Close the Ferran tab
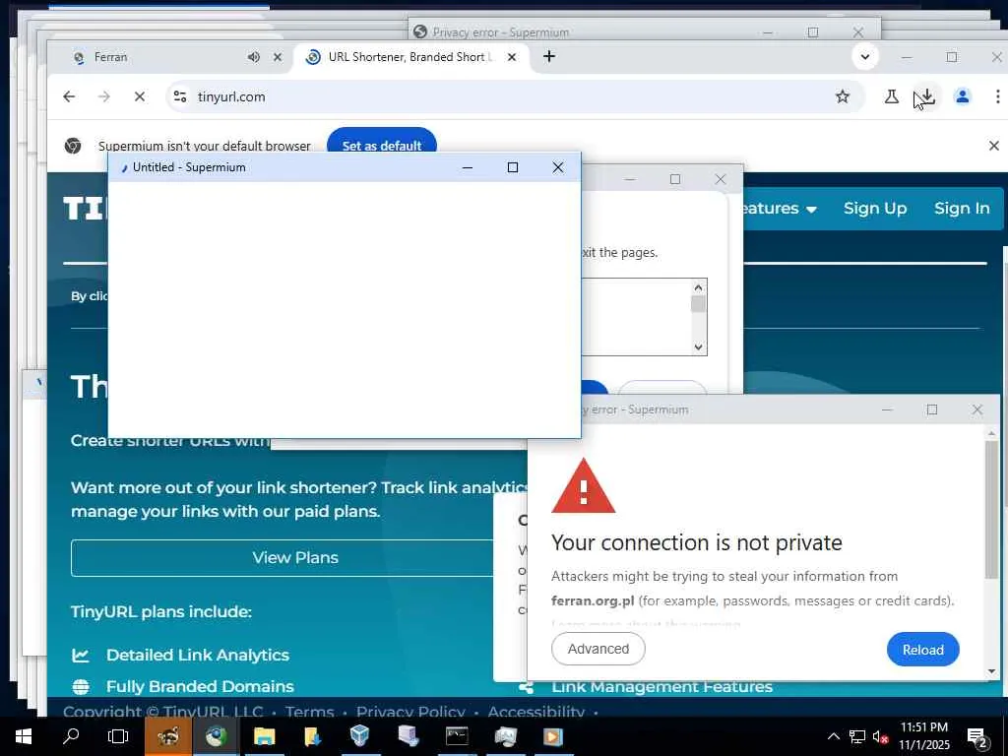1008x756 pixels. point(278,57)
